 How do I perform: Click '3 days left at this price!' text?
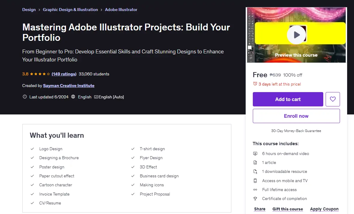tap(280, 84)
